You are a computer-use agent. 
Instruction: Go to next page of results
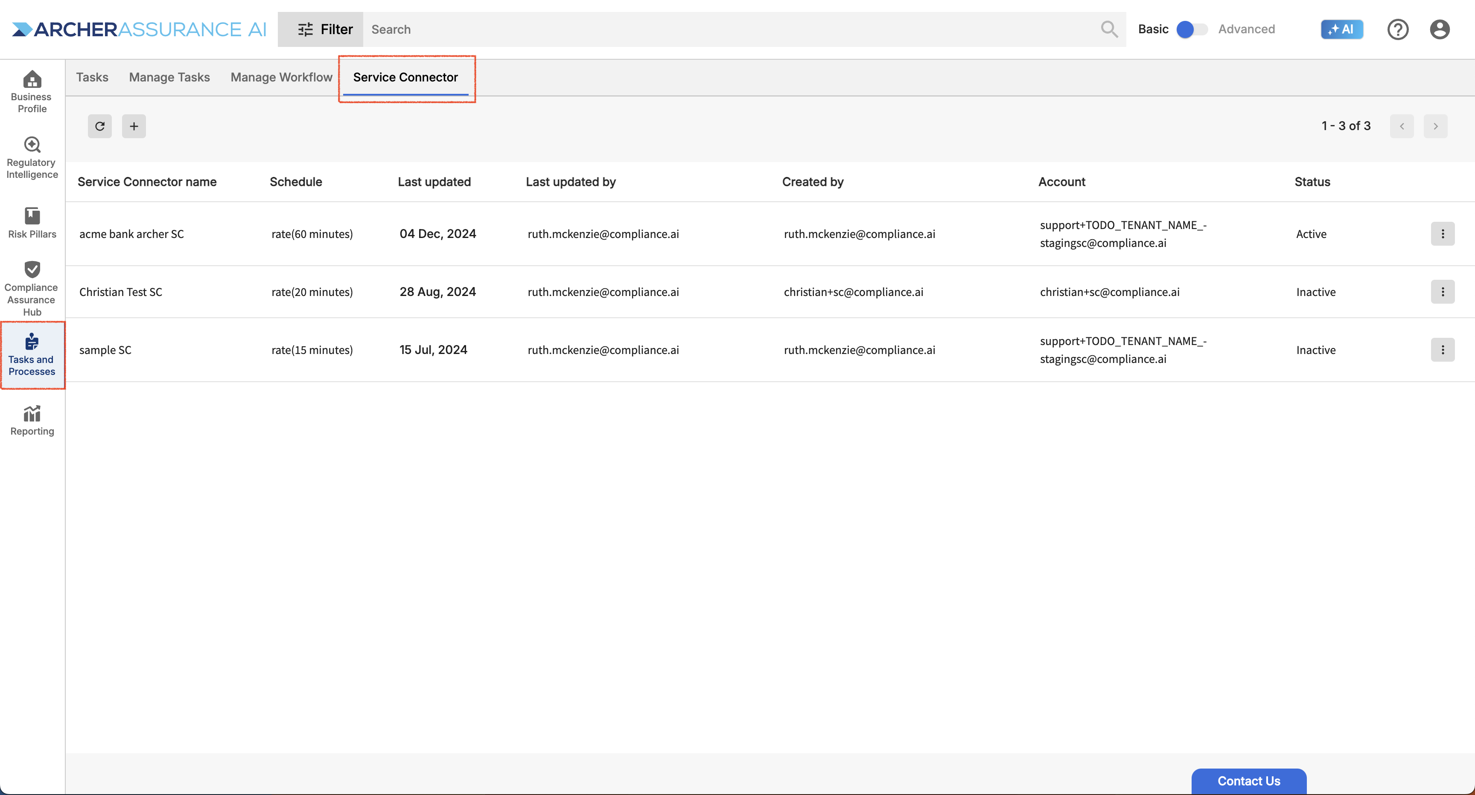click(1435, 126)
